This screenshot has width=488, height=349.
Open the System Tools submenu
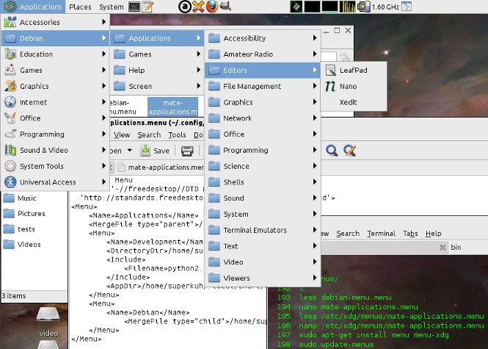click(55, 166)
